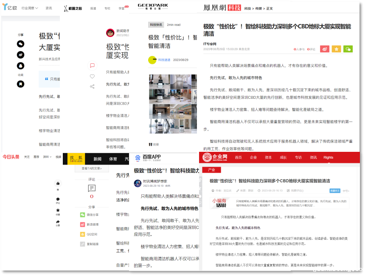The height and width of the screenshot is (276, 365).
Task: Click the WeChat share icon on the Yiou page
Action: point(20,44)
